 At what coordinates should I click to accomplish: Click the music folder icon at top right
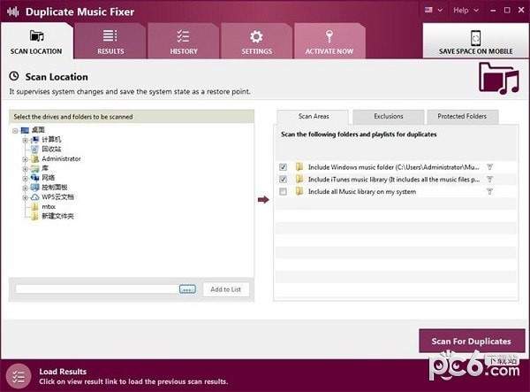(x=498, y=79)
